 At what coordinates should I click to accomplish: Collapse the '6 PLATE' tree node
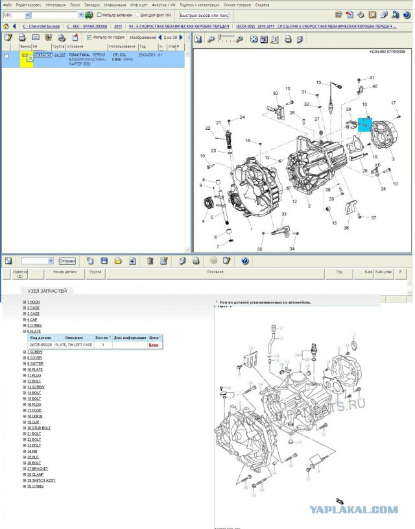tap(24, 331)
